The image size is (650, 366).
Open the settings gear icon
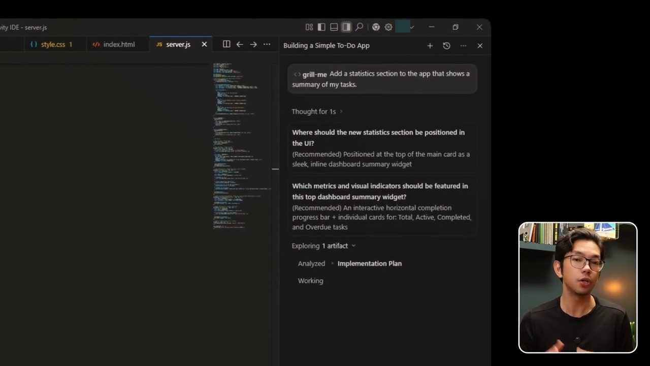[x=388, y=27]
